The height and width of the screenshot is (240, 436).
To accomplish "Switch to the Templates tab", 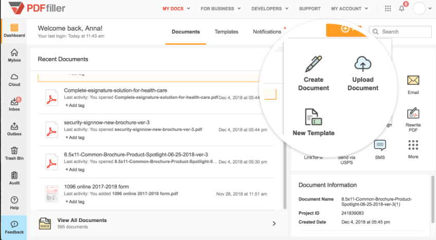I will coord(226,32).
